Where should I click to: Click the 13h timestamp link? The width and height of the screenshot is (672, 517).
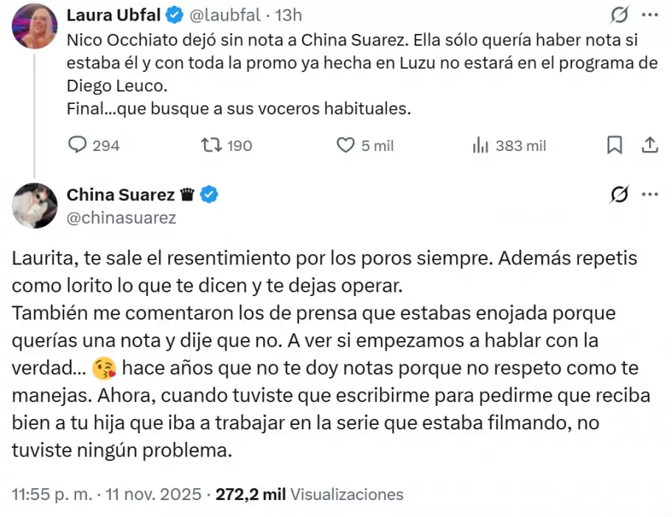(290, 14)
